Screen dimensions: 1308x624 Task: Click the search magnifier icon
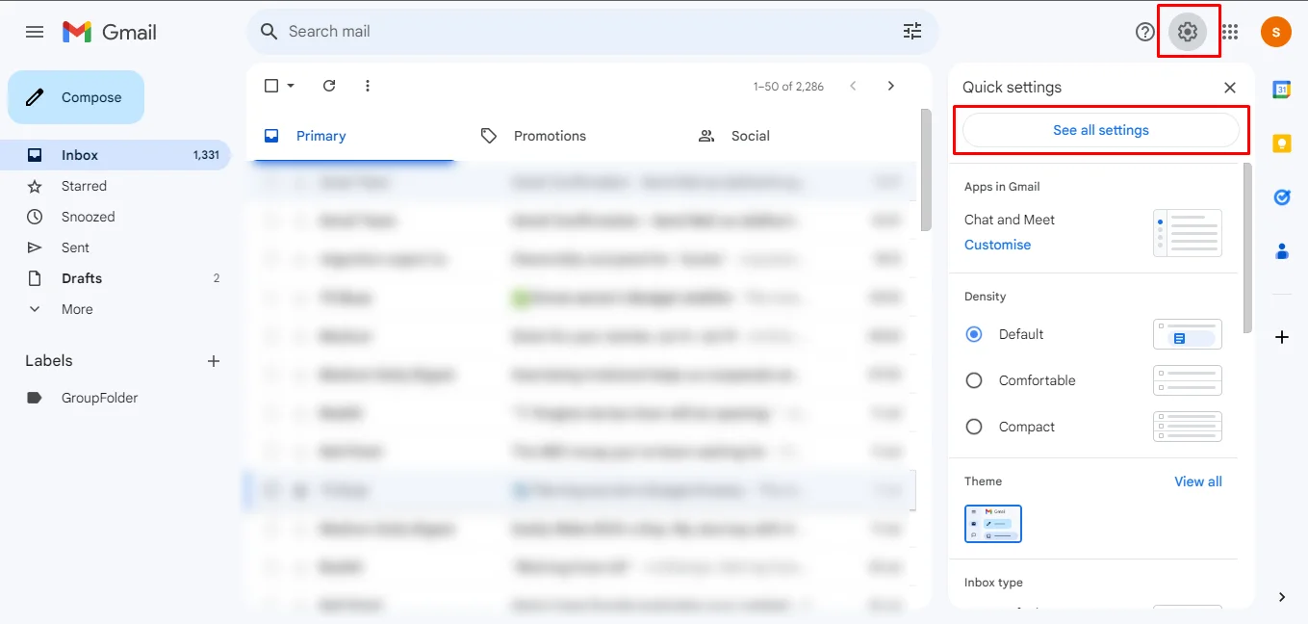click(269, 32)
